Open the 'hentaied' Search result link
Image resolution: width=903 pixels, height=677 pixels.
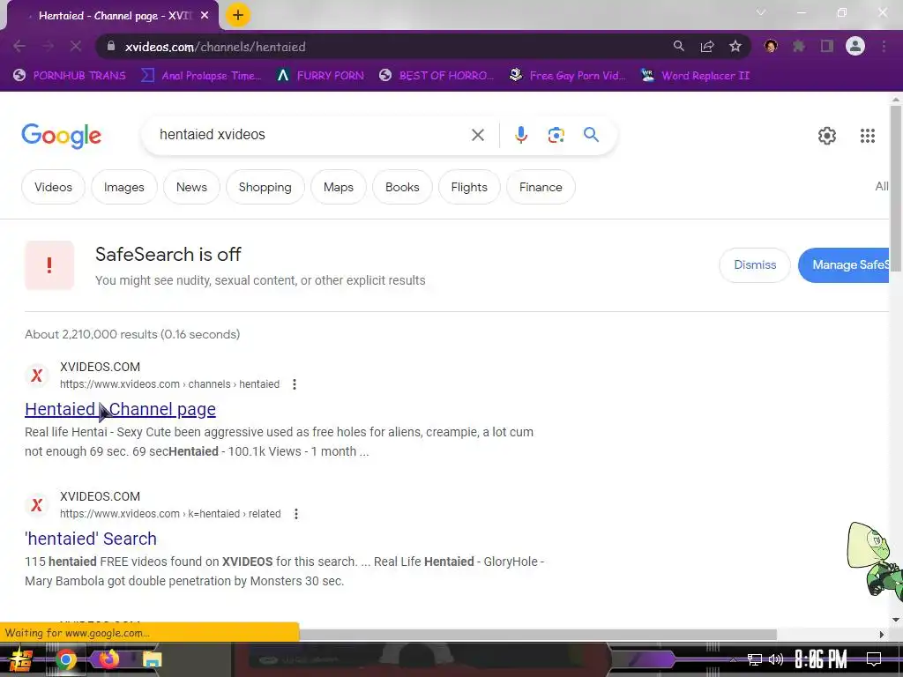point(91,539)
